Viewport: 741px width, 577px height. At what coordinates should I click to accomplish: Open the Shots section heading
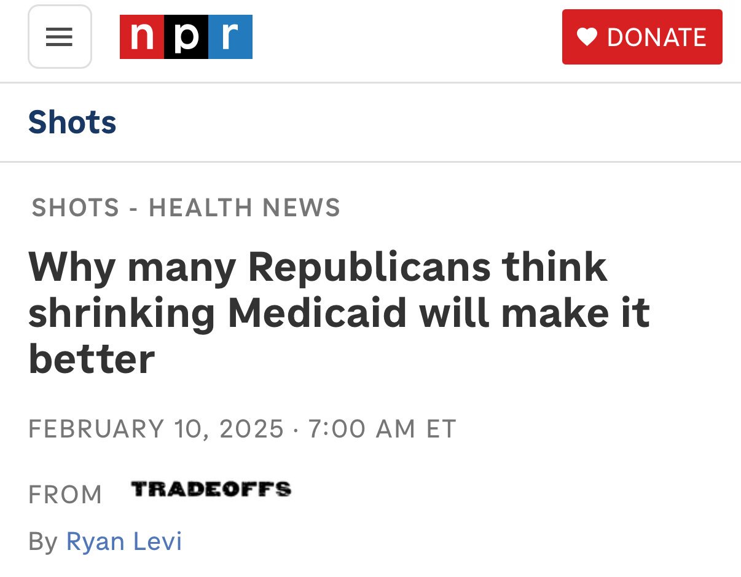point(73,122)
